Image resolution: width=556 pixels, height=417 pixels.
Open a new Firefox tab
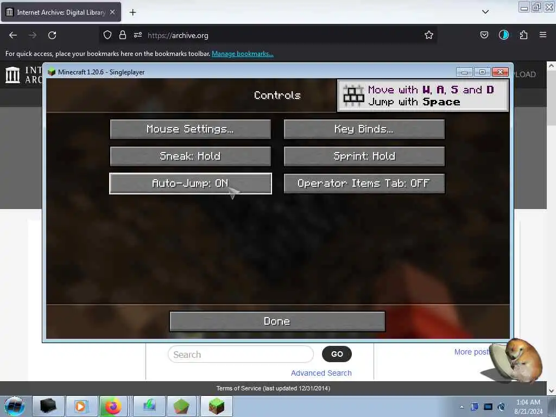pyautogui.click(x=132, y=12)
